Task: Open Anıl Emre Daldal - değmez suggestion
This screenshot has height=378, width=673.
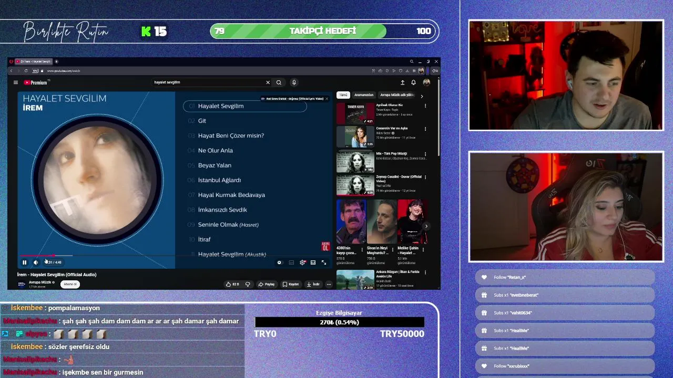Action: pyautogui.click(x=292, y=99)
